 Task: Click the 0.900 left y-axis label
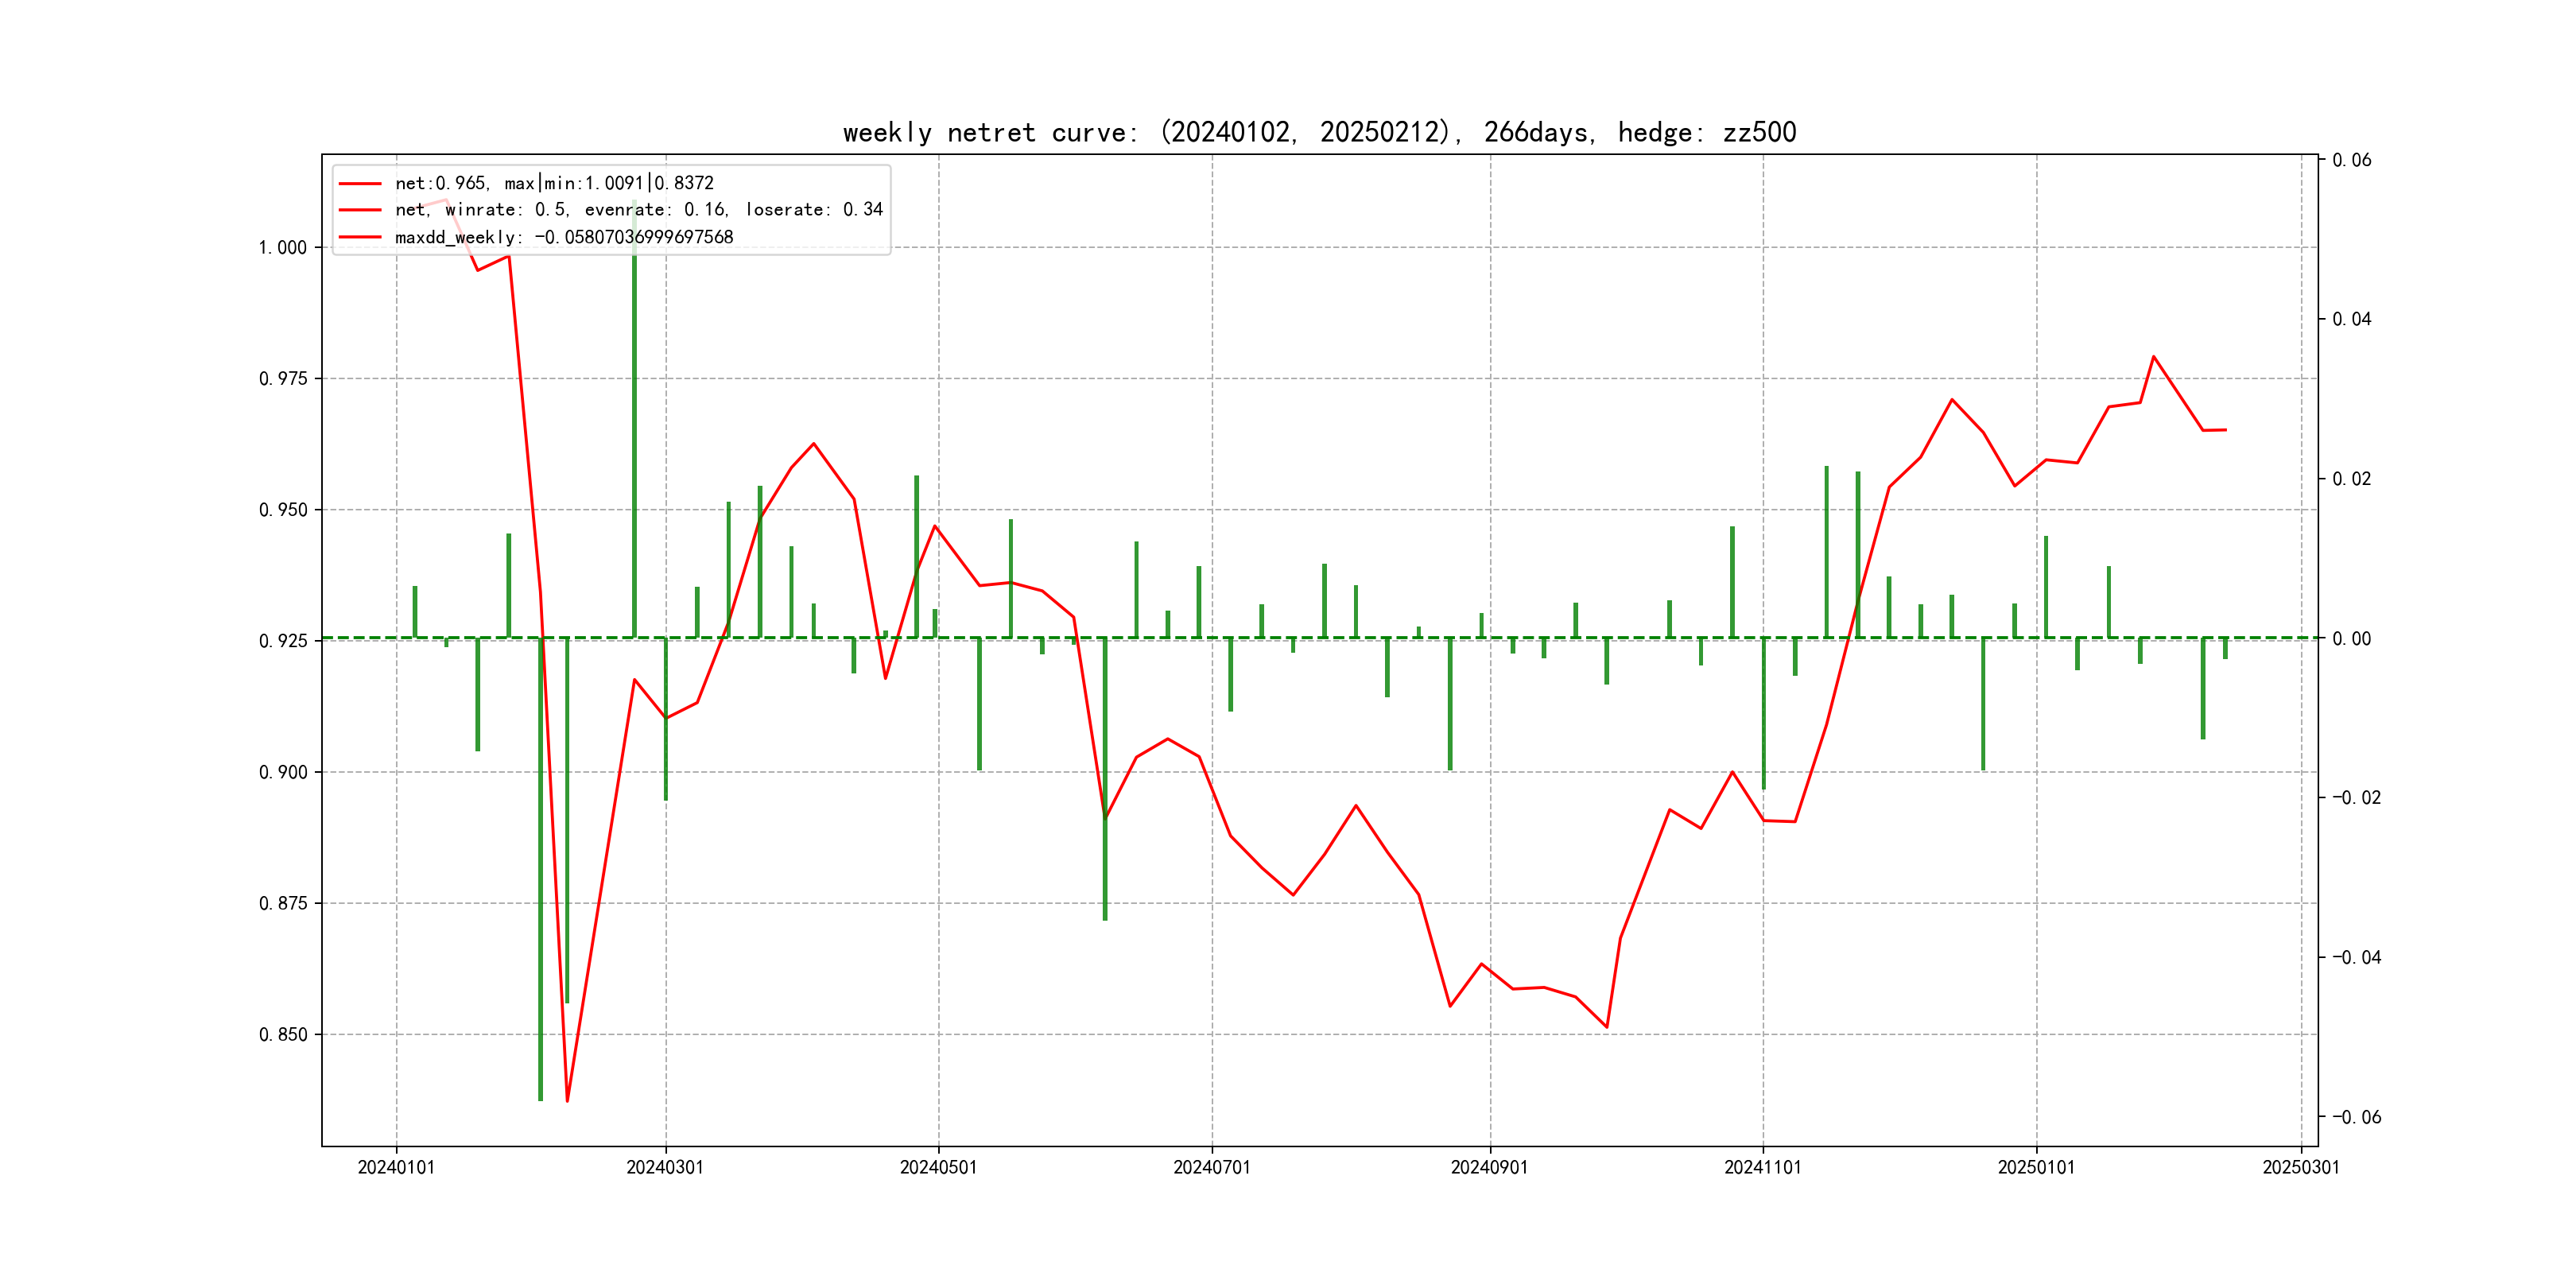(x=283, y=773)
